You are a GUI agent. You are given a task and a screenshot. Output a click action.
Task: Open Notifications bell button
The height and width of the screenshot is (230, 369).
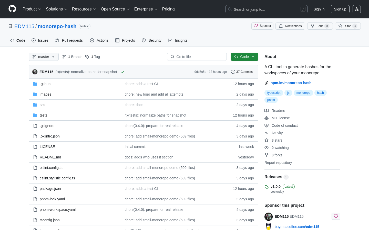pyautogui.click(x=290, y=26)
